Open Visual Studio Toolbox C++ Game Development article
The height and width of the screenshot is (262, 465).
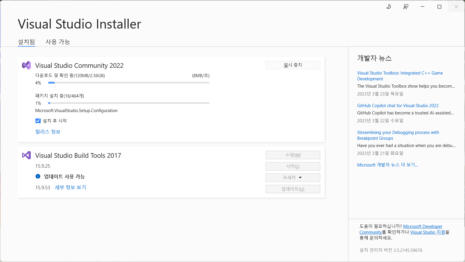coord(400,76)
